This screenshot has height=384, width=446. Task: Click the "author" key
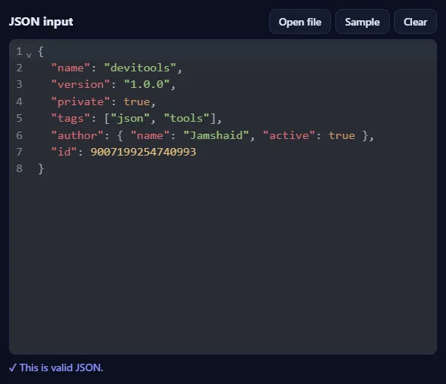pyautogui.click(x=77, y=135)
